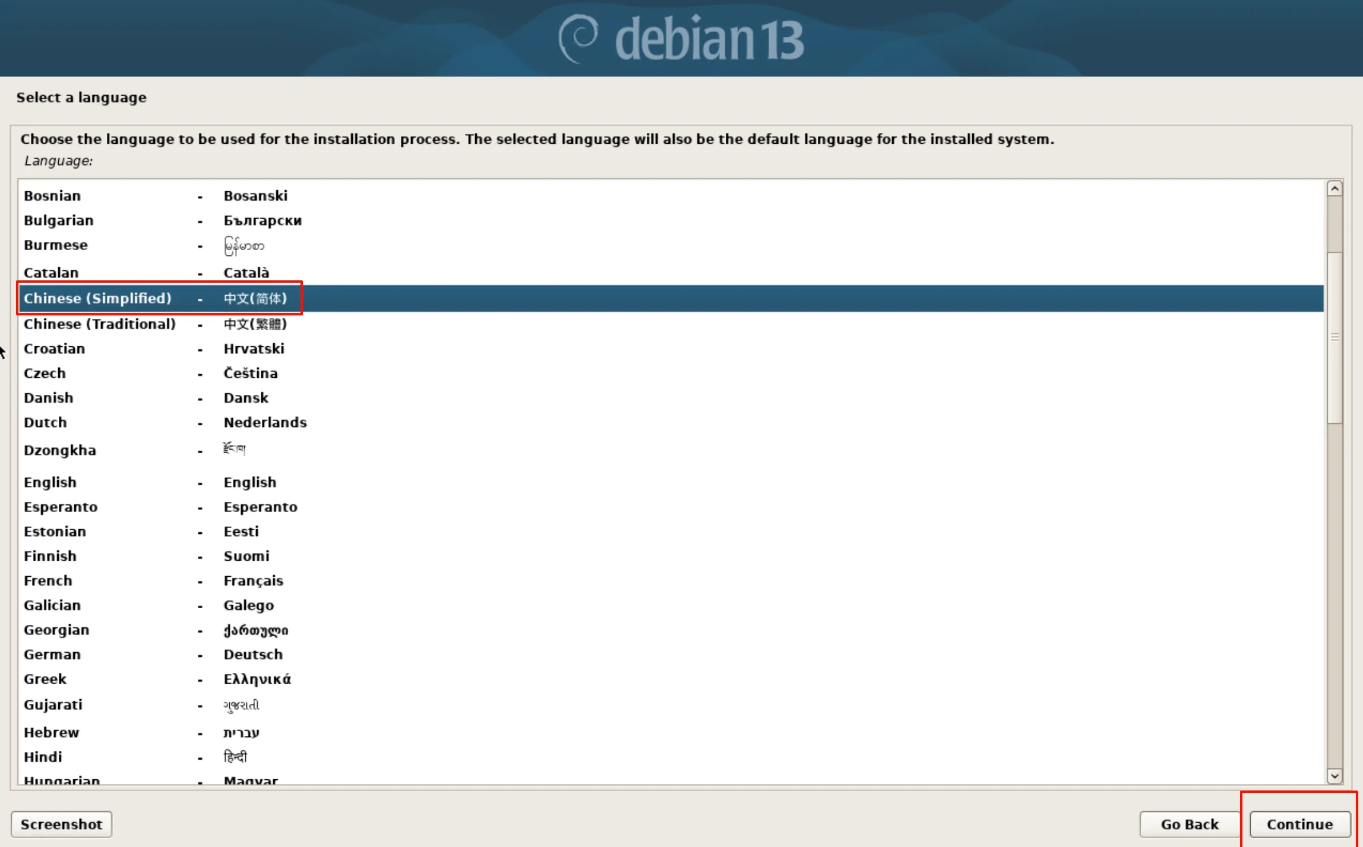Image resolution: width=1363 pixels, height=847 pixels.
Task: Choose Chinese (Traditional) language
Action: (x=99, y=324)
